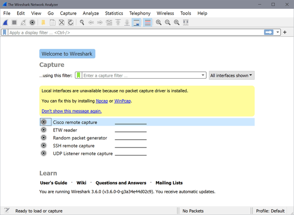Viewport: 294px width, 215px height.
Task: Open the File menu
Action: coord(7,13)
